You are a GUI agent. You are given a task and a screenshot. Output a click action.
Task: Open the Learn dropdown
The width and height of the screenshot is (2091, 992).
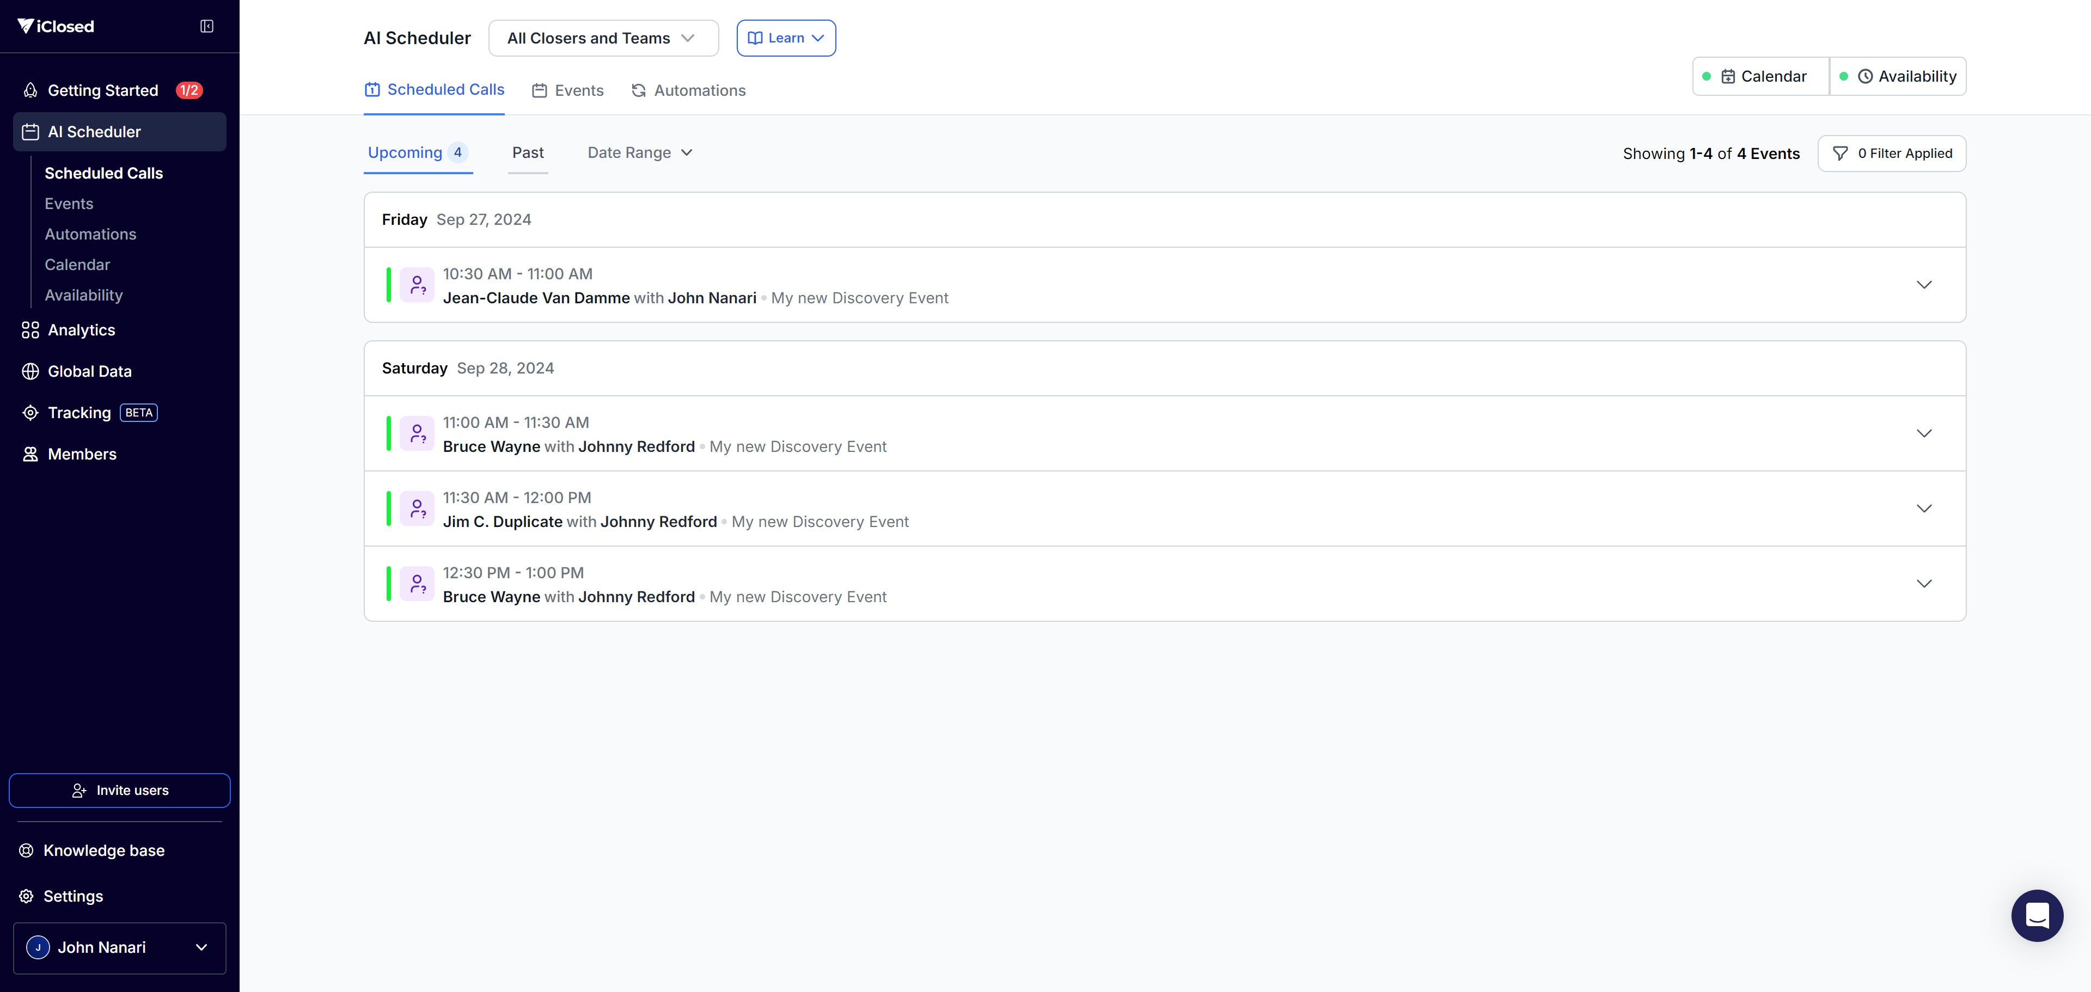(x=786, y=38)
